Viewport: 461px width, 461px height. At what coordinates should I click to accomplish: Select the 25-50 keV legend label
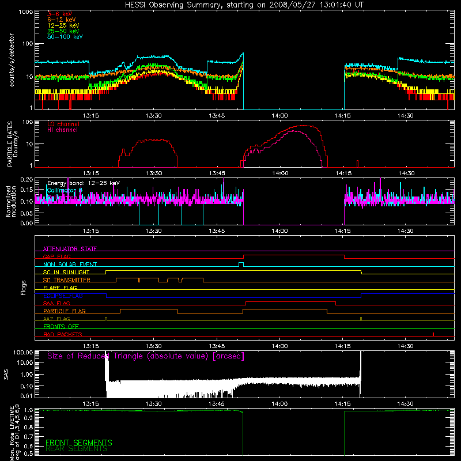click(63, 31)
